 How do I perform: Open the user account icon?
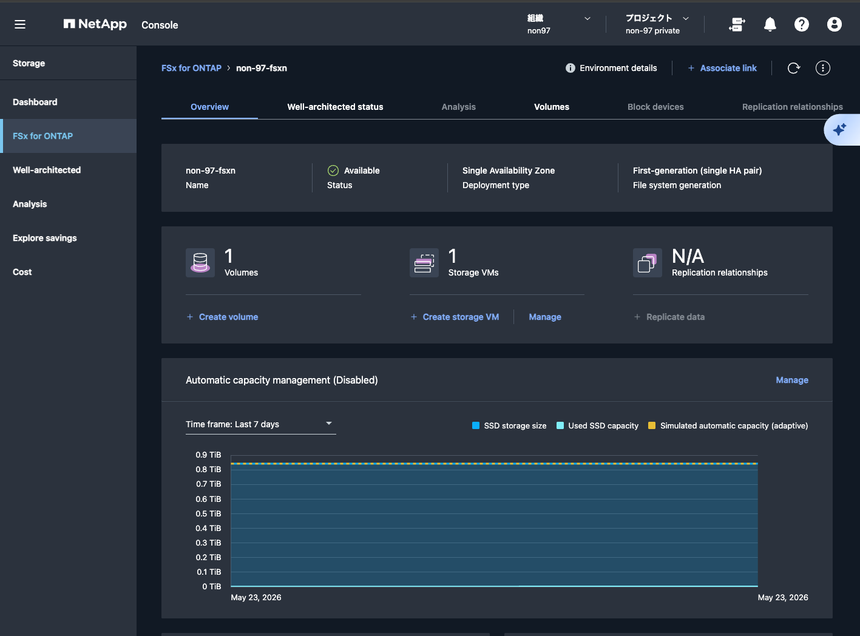coord(835,24)
